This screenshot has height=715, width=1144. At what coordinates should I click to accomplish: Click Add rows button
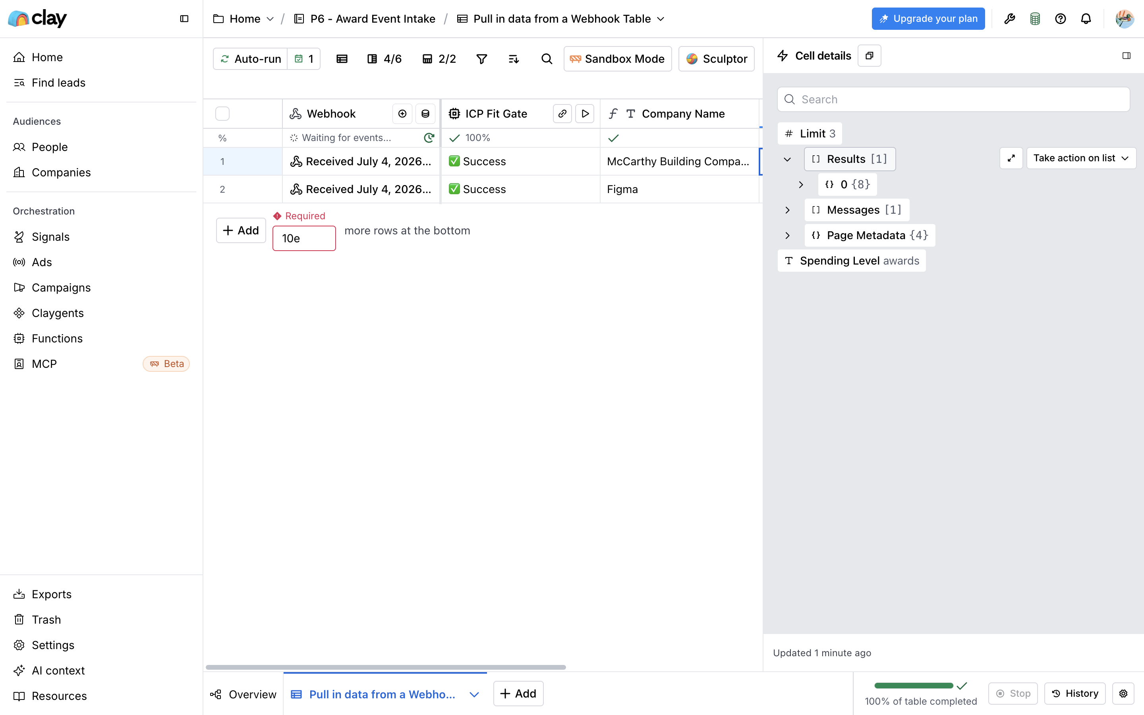tap(241, 230)
